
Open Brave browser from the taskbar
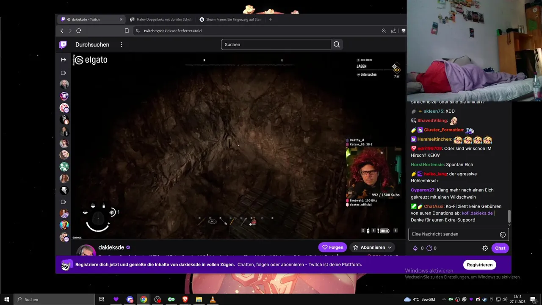[x=185, y=299]
